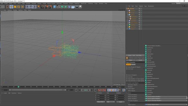The image size is (188, 106).
Task: Select the Live Selection tool
Action: 7,7
